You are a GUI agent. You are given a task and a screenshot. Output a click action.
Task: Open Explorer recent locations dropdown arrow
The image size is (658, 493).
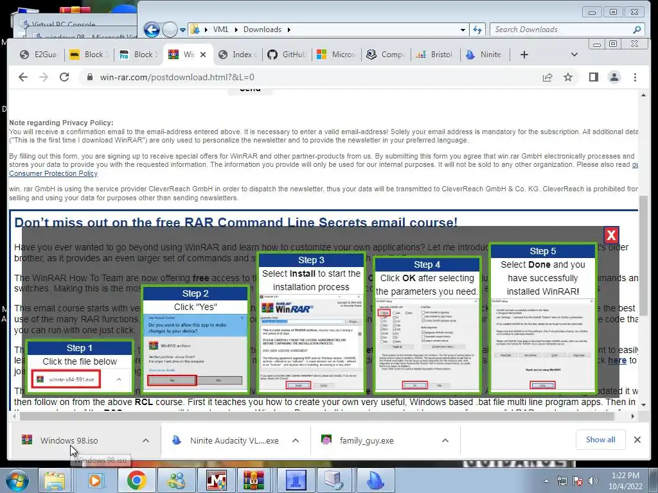pos(183,30)
